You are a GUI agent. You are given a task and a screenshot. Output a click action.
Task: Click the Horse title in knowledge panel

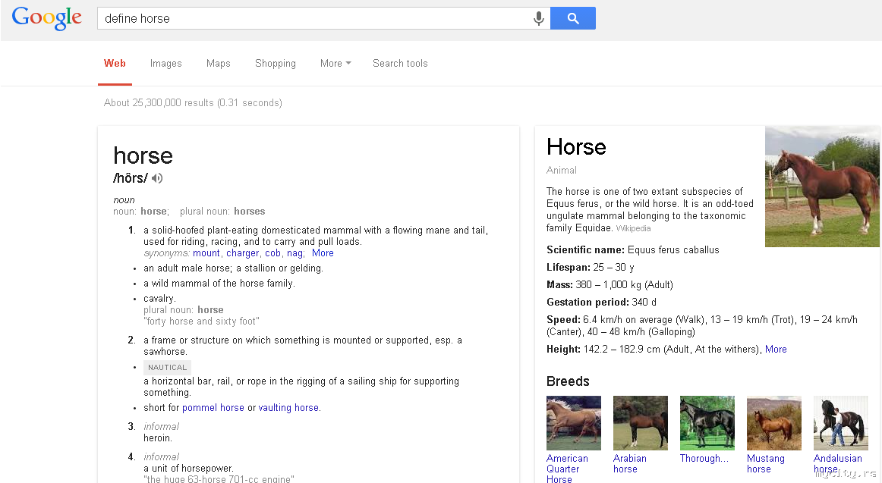(x=576, y=147)
